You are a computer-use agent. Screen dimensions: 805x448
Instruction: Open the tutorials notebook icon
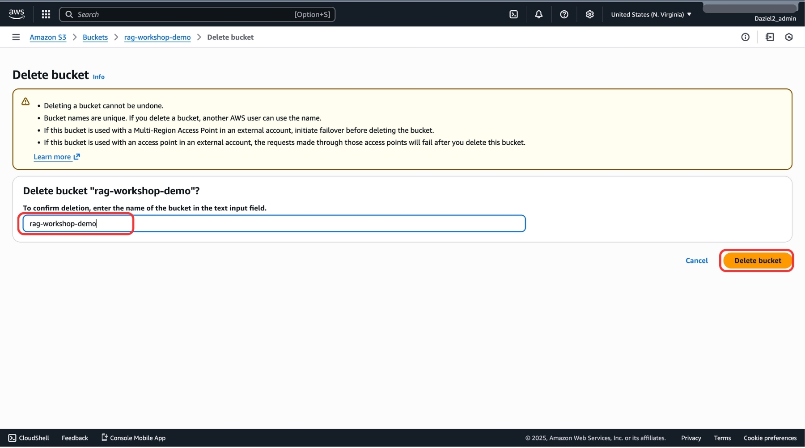coord(770,37)
